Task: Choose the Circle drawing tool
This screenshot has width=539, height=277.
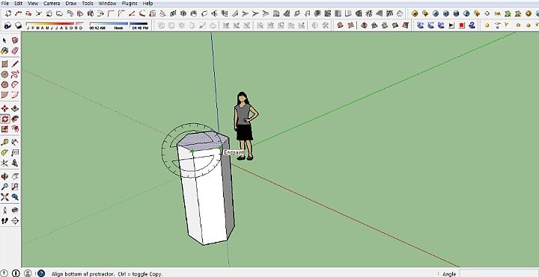Action: click(4, 75)
